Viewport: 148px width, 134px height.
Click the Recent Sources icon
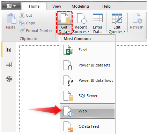click(x=81, y=18)
